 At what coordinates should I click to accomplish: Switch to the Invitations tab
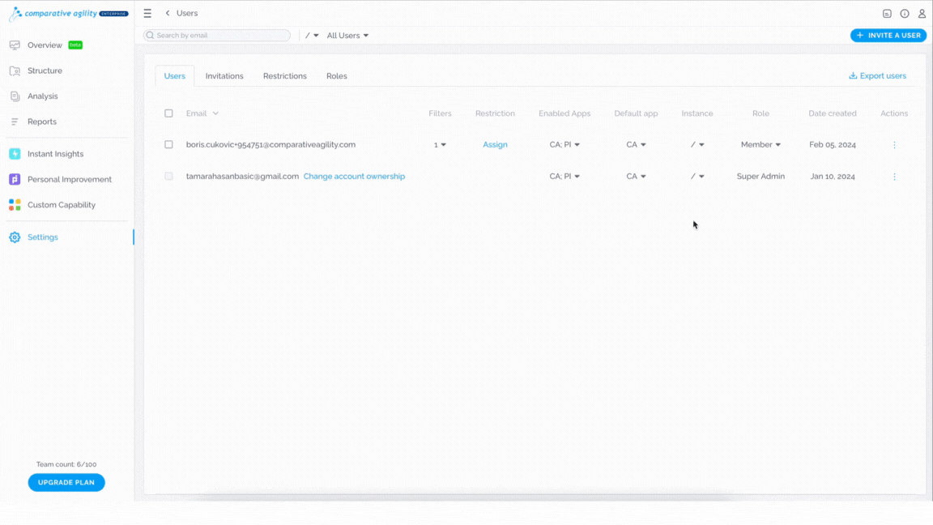click(x=224, y=76)
